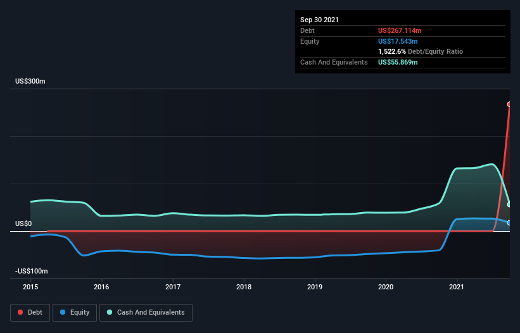
Task: Click the 2021 x-axis label
Action: tap(457, 287)
